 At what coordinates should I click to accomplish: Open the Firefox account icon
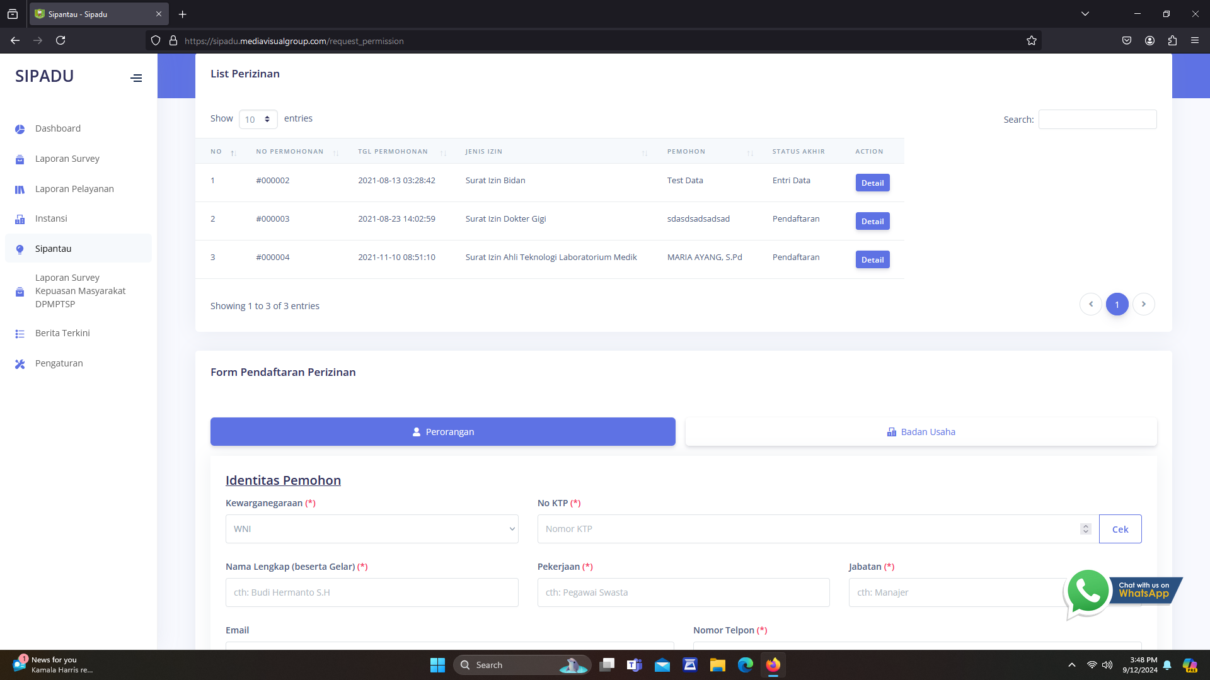click(x=1149, y=40)
